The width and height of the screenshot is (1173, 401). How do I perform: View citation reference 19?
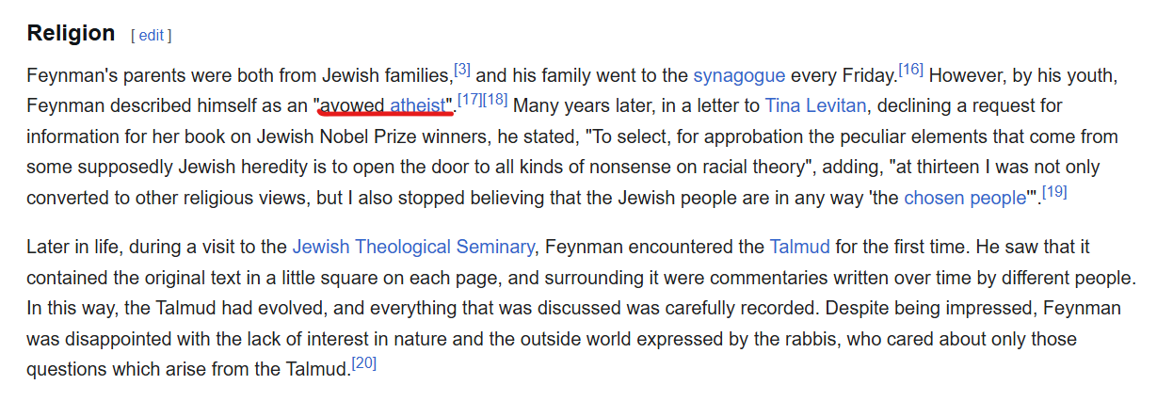tap(1053, 192)
